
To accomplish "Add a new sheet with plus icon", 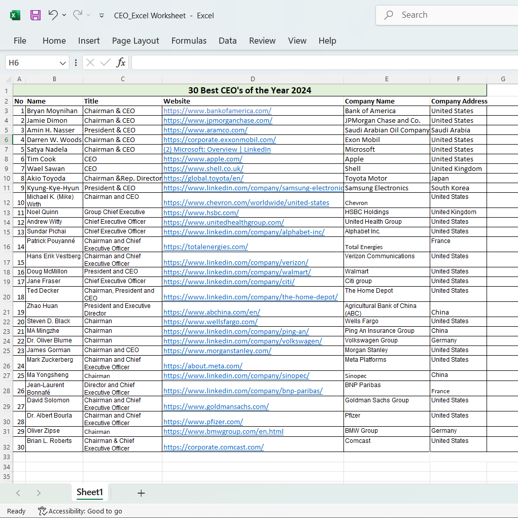I will pos(141,493).
